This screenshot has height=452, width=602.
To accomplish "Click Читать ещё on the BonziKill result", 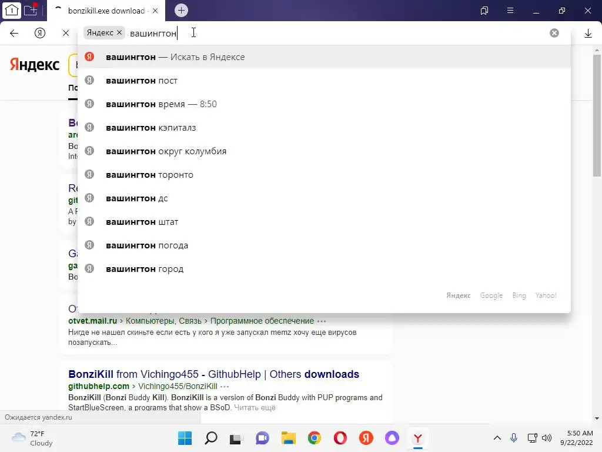I will (x=255, y=407).
